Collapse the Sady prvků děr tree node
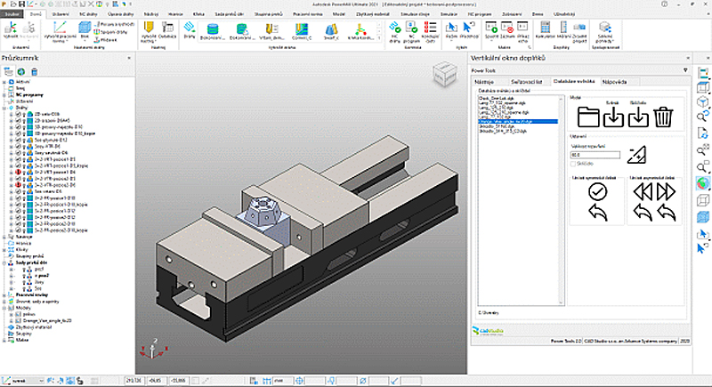The width and height of the screenshot is (712, 387). point(4,262)
